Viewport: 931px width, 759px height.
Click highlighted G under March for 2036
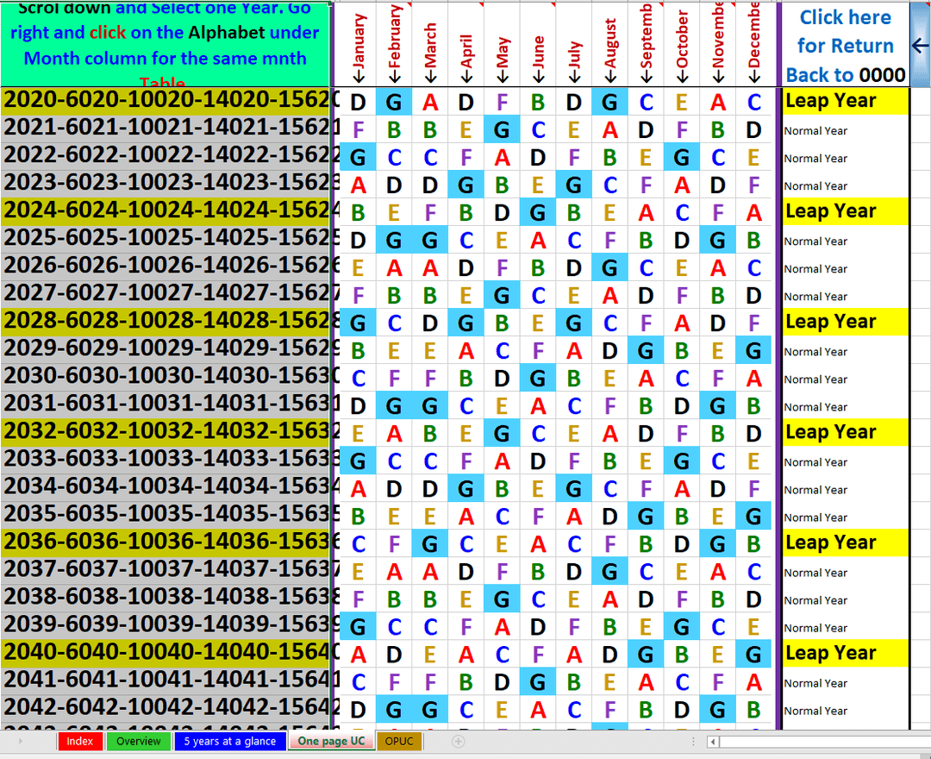coord(430,544)
